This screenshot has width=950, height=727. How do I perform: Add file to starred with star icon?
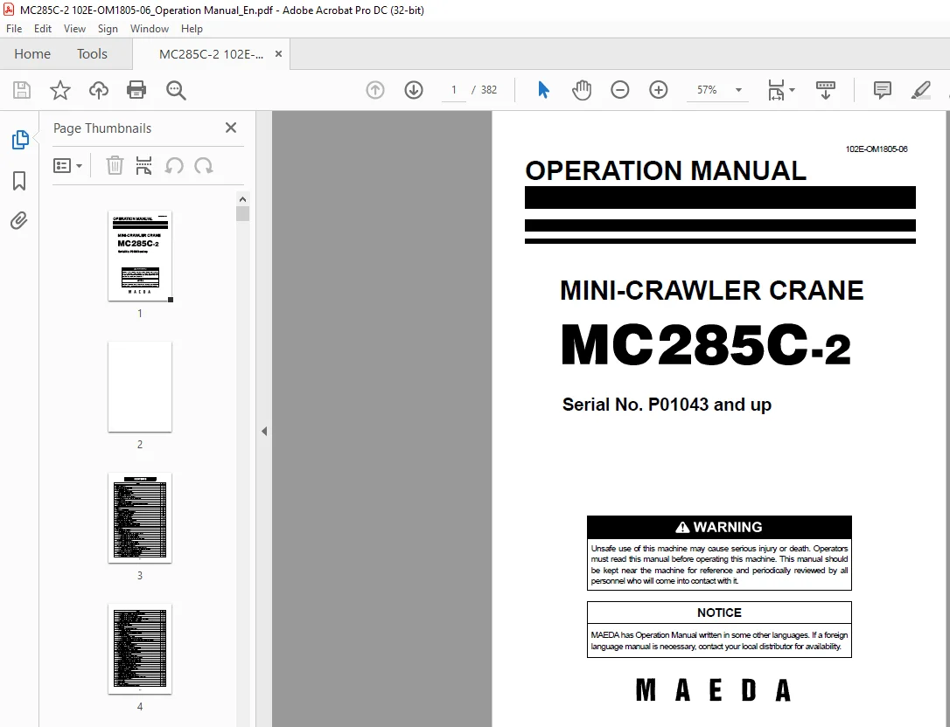click(x=60, y=90)
